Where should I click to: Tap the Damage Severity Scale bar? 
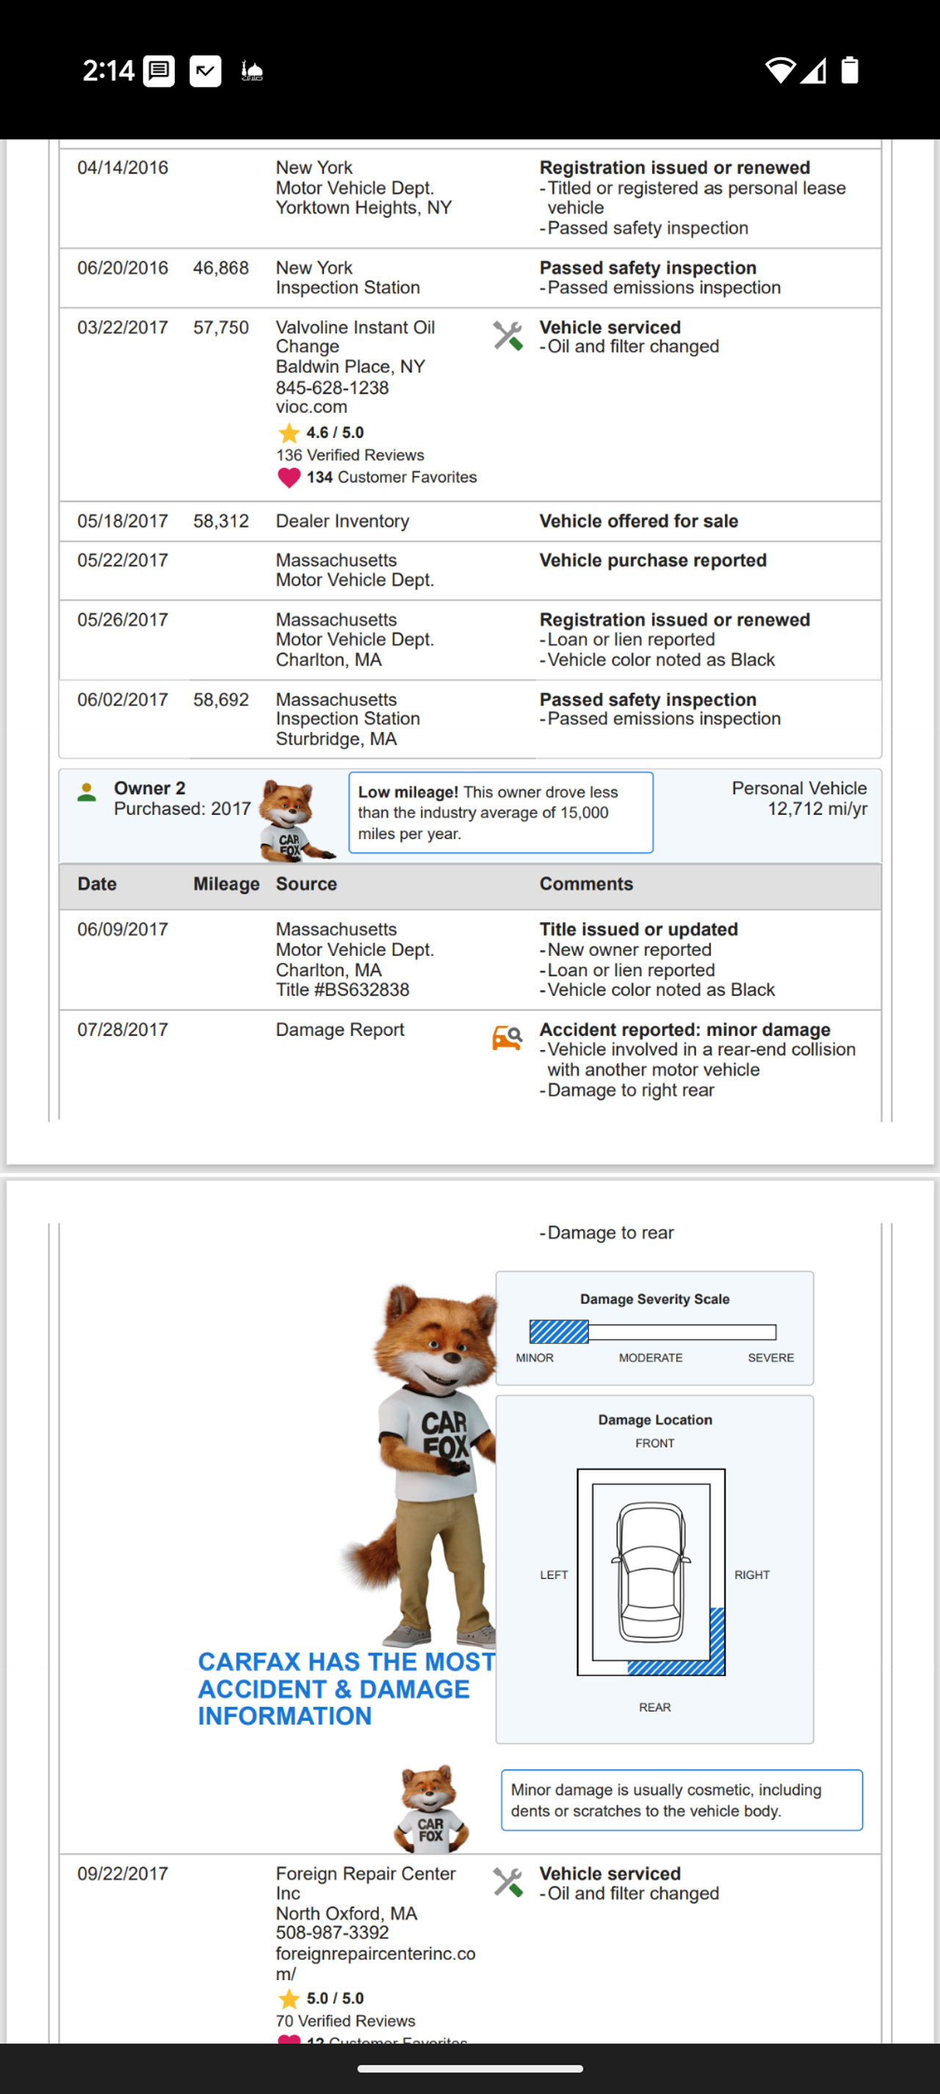652,1331
